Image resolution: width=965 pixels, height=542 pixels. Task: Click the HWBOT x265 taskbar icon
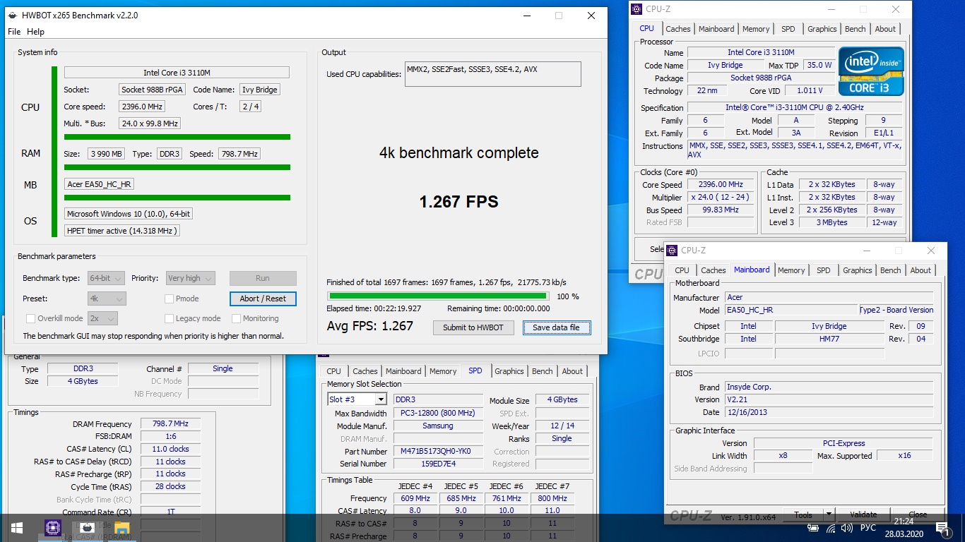[x=88, y=527]
